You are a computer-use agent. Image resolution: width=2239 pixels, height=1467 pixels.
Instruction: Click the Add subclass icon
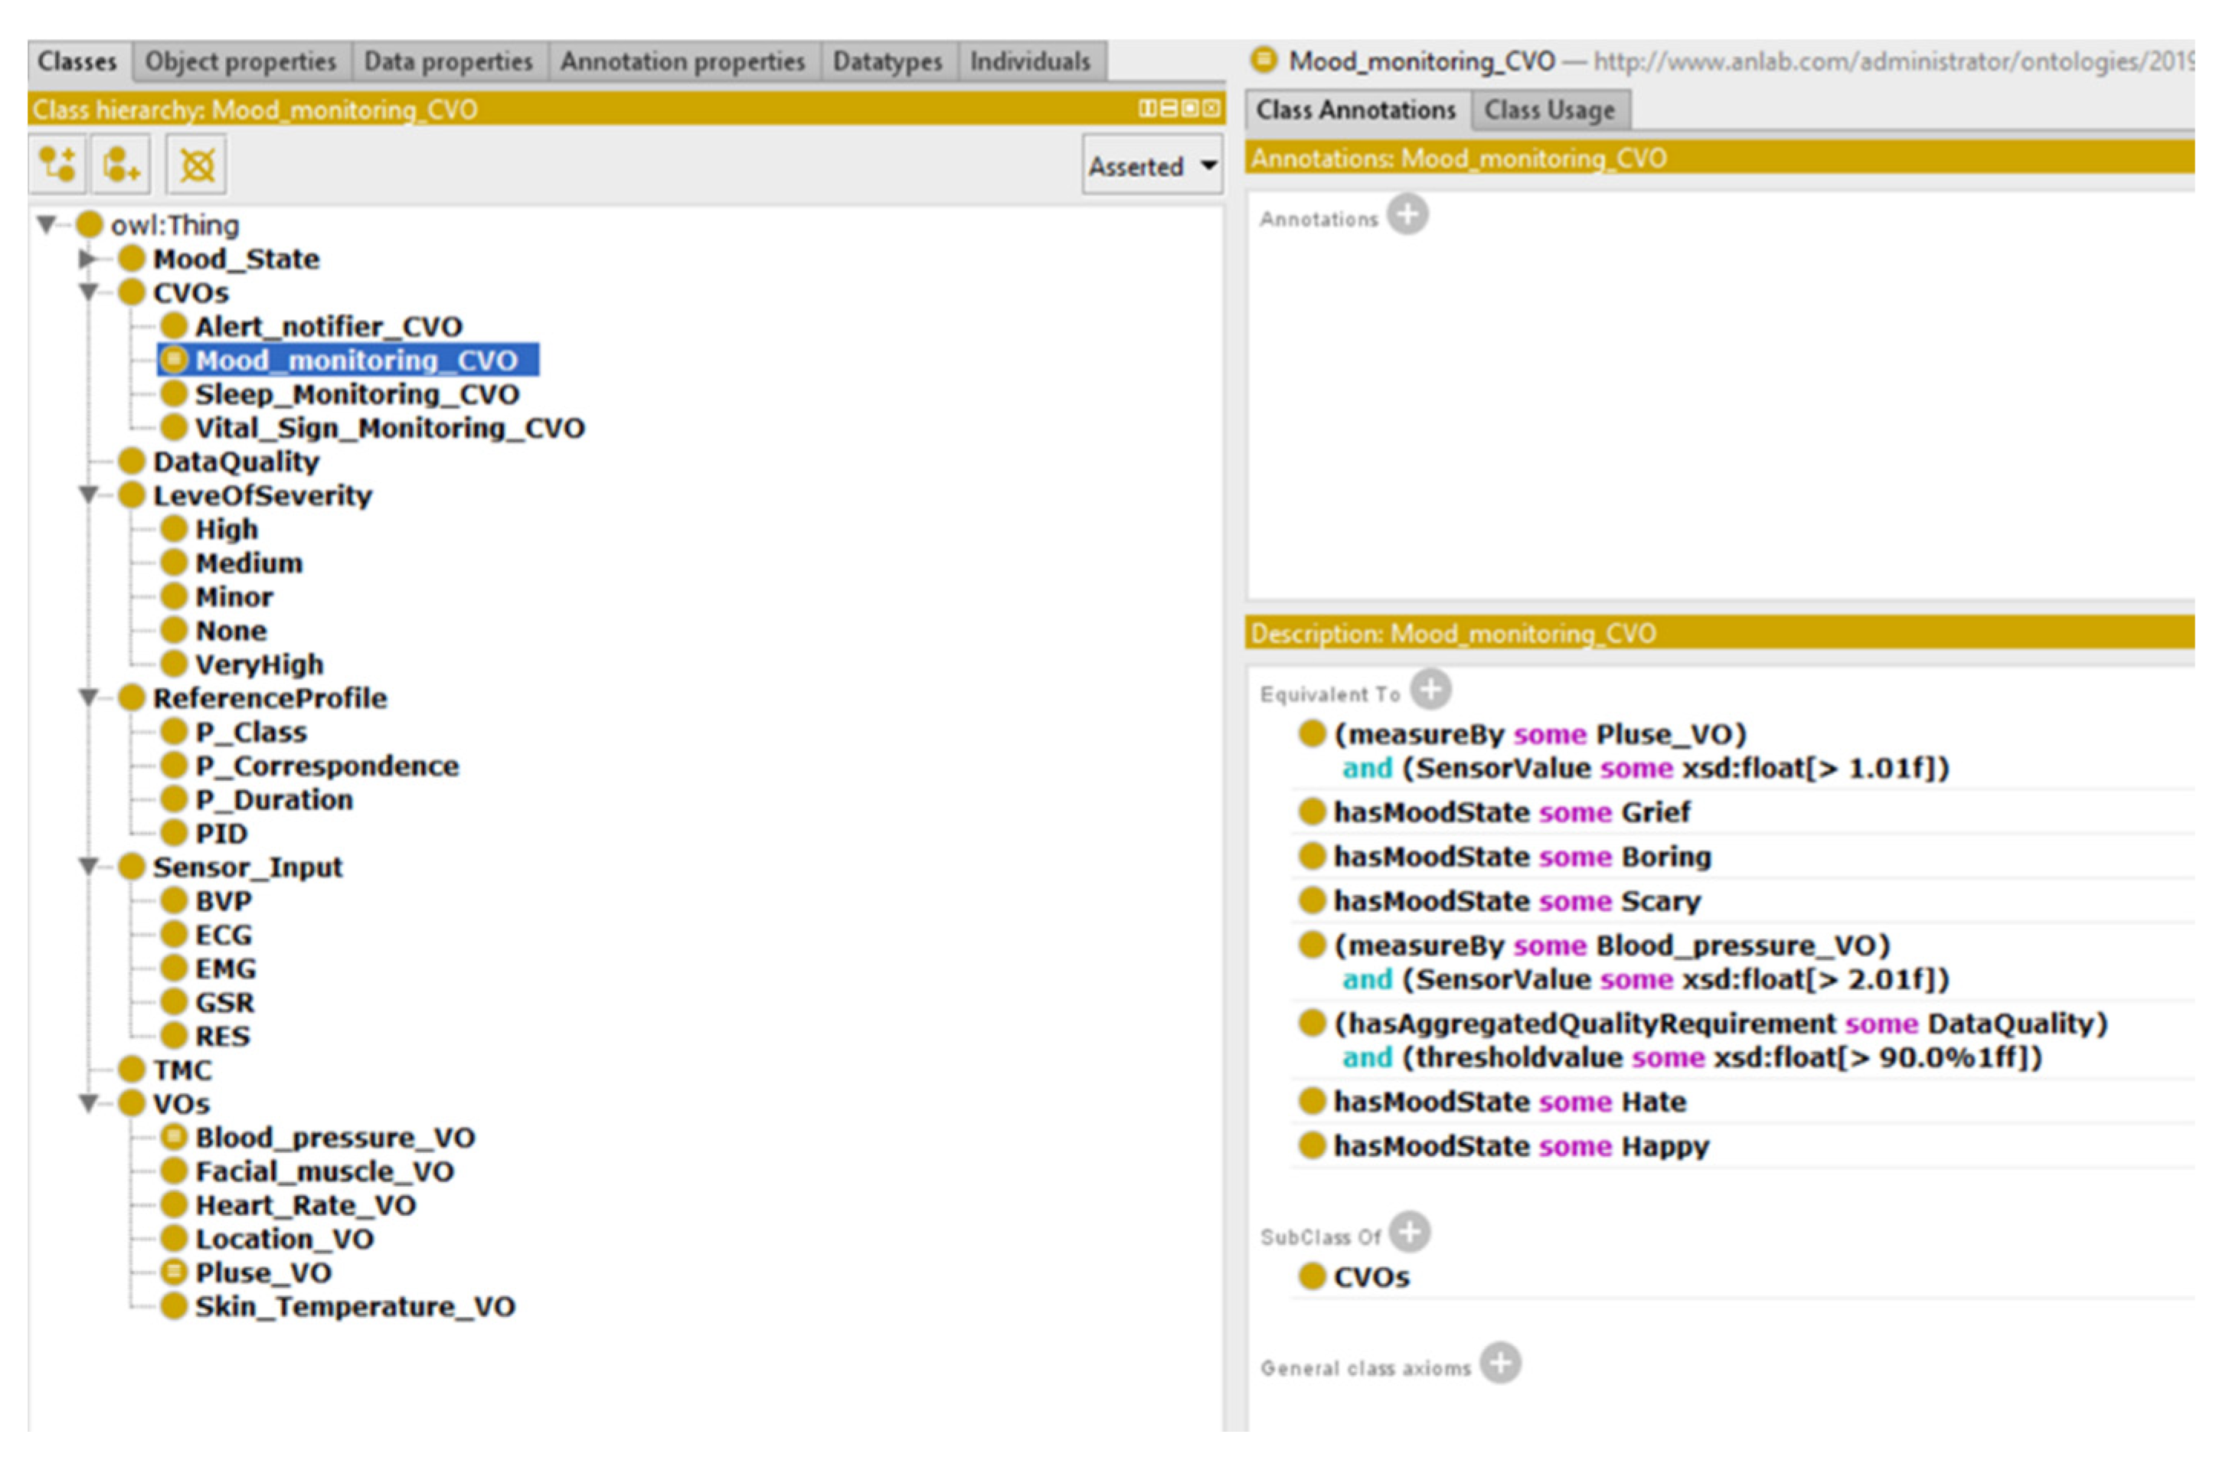(57, 165)
